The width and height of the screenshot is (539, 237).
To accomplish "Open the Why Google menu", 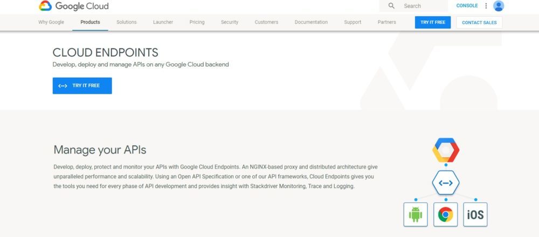I will click(x=51, y=22).
